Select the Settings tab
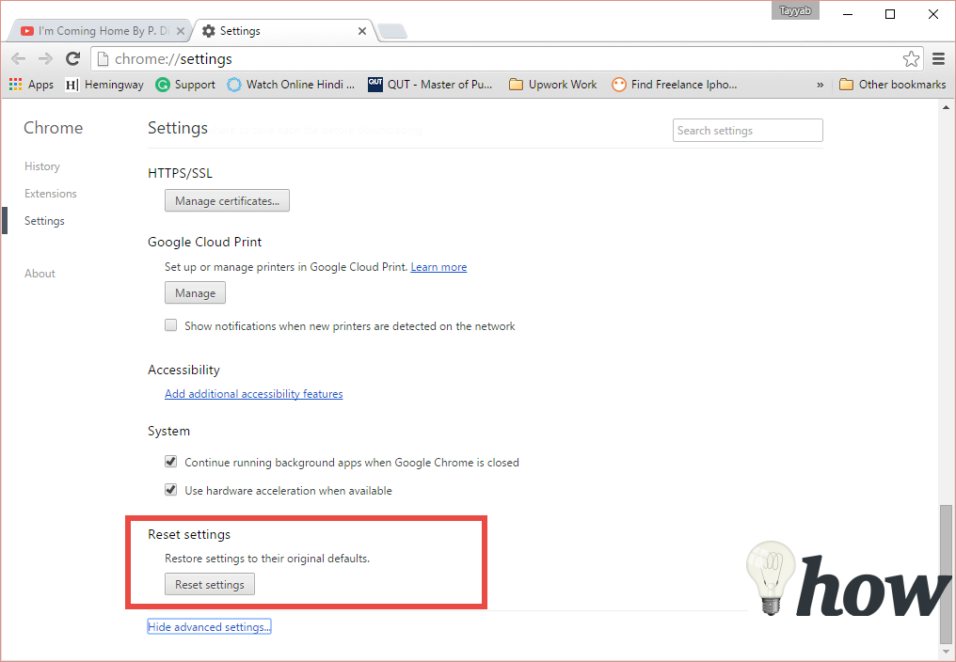 pyautogui.click(x=284, y=31)
